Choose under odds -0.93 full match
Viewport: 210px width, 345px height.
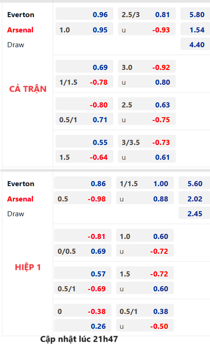pyautogui.click(x=147, y=29)
